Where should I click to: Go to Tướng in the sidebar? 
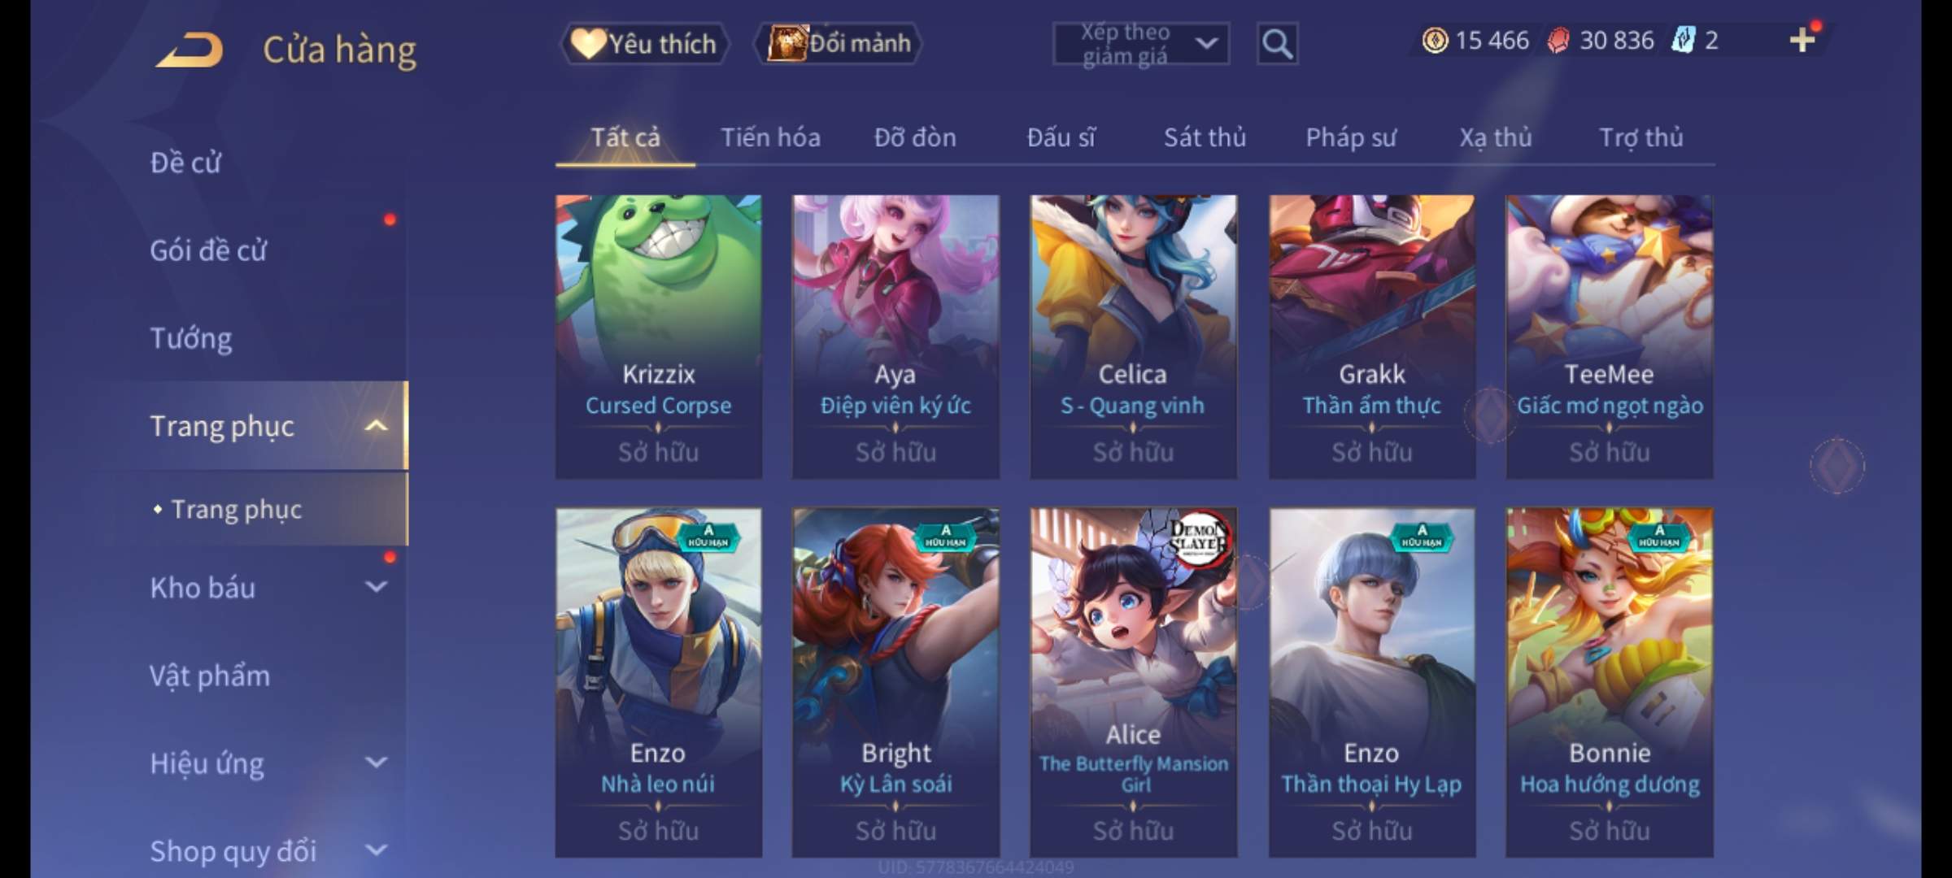click(x=191, y=338)
